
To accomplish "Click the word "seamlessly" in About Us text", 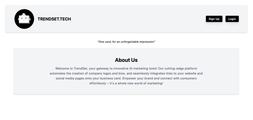I will click(x=141, y=73).
